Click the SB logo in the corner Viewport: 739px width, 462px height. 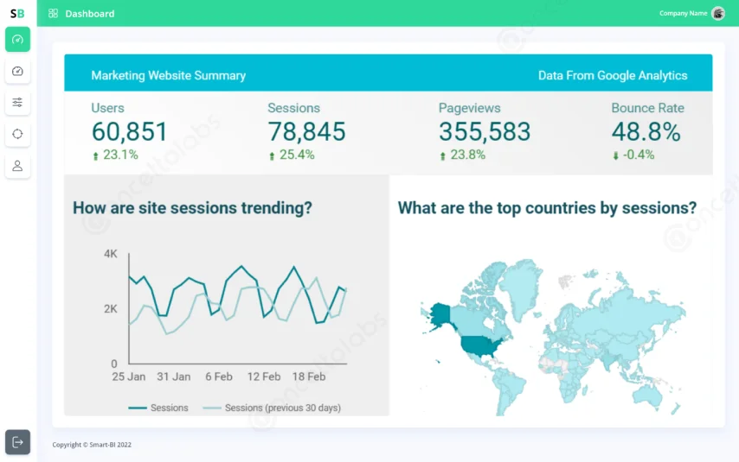coord(17,13)
